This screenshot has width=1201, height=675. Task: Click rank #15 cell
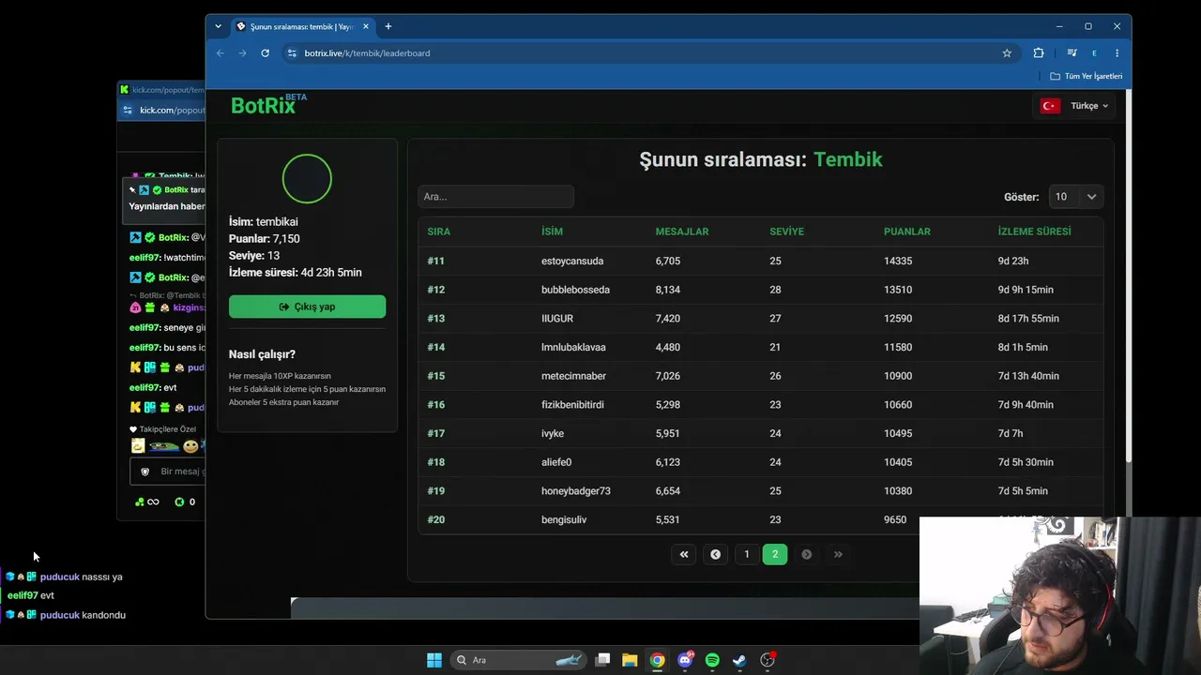pyautogui.click(x=436, y=376)
